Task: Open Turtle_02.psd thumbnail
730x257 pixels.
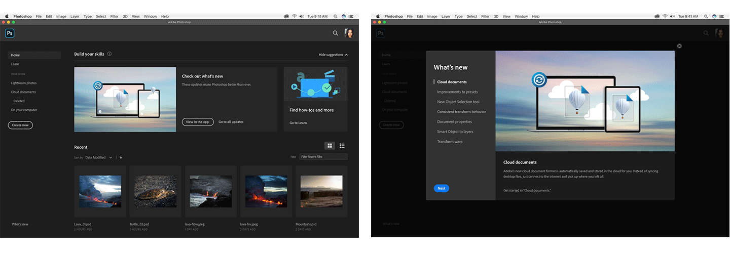Action: pos(156,191)
